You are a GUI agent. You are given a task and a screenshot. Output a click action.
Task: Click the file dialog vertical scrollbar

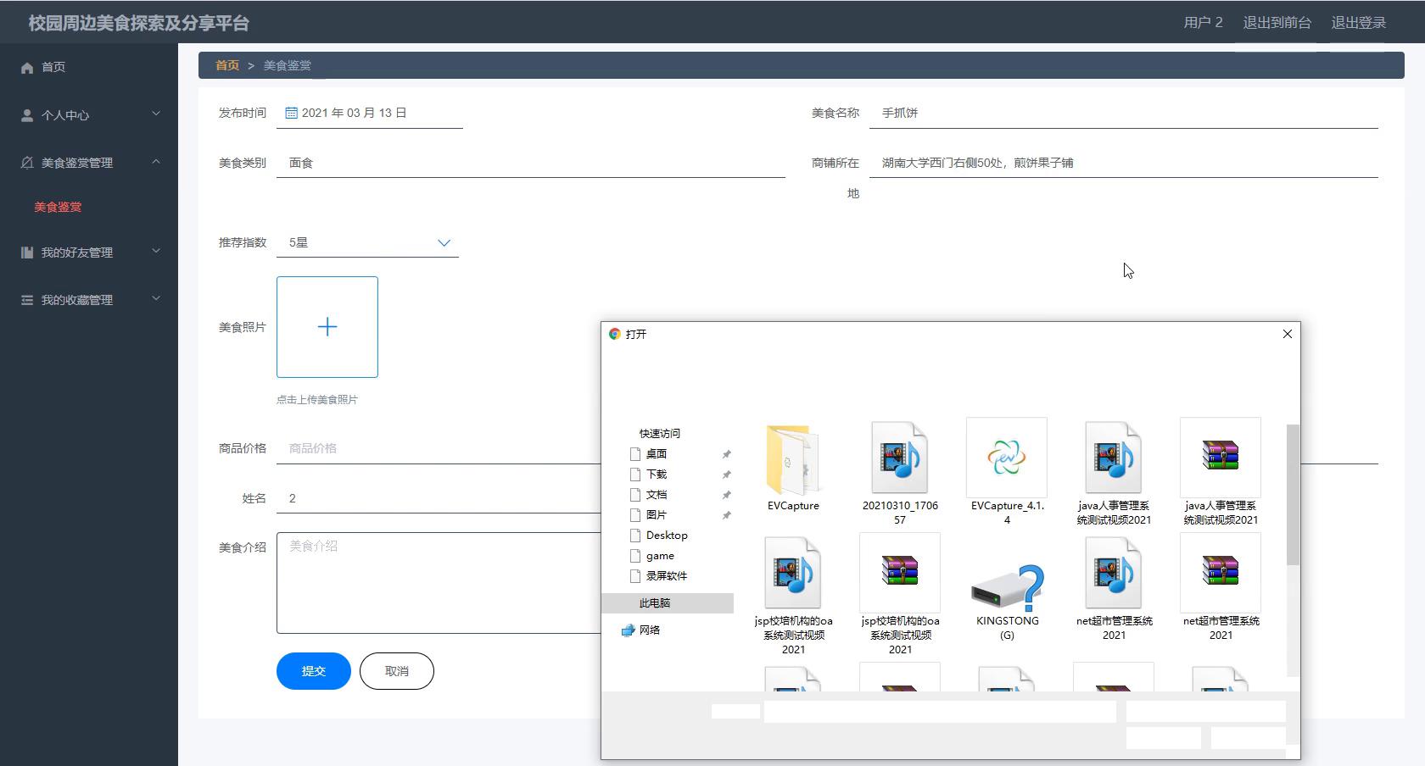tap(1293, 495)
